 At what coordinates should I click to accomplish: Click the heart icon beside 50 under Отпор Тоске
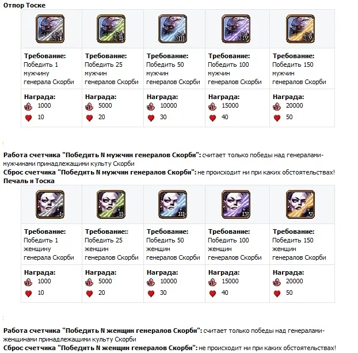(x=277, y=118)
